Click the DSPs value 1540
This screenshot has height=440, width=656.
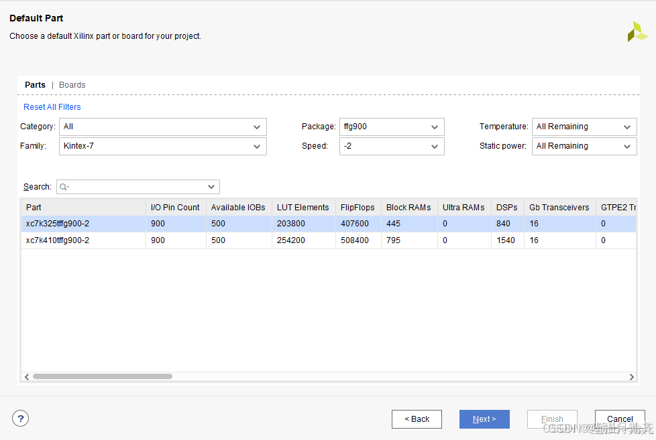click(x=505, y=240)
